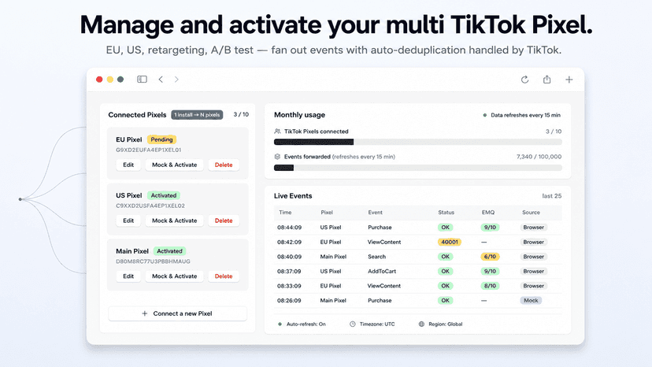This screenshot has height=367, width=652.
Task: Edit the Main Pixel
Action: 128,276
